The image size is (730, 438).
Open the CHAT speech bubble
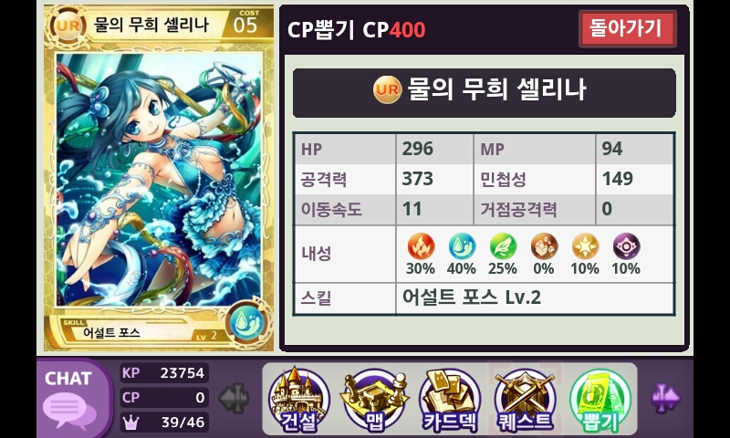(x=70, y=399)
